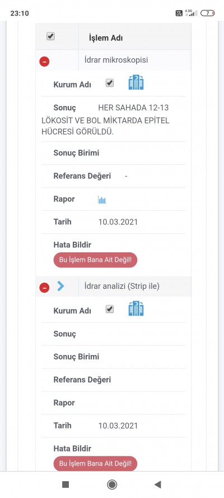The width and height of the screenshot is (224, 498).
Task: Click second 'Bu İşlem Bana Ait Değil!' button
Action: coord(95,464)
